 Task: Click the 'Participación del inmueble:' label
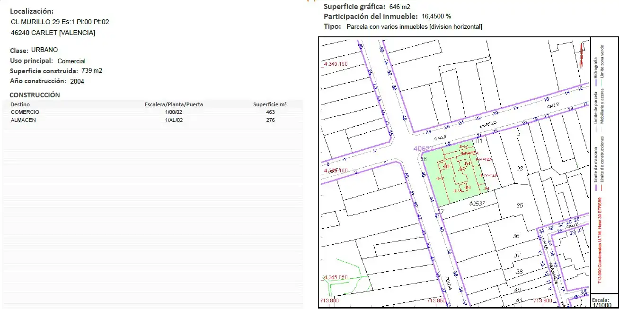371,16
